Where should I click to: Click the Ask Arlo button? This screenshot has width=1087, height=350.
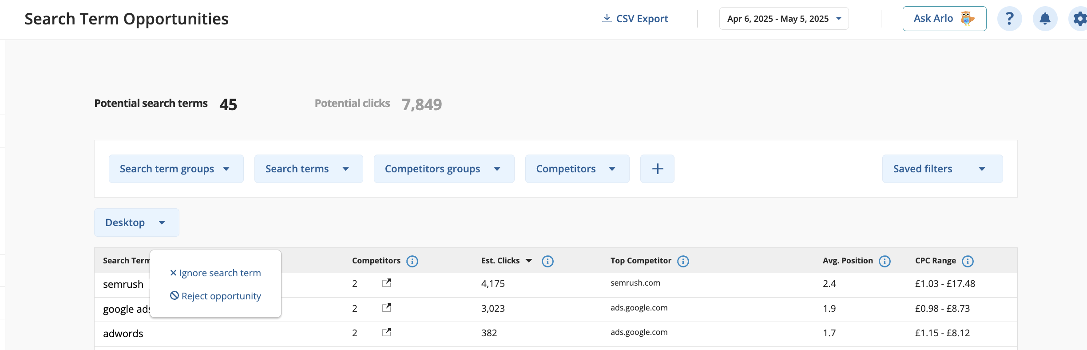[x=944, y=19]
